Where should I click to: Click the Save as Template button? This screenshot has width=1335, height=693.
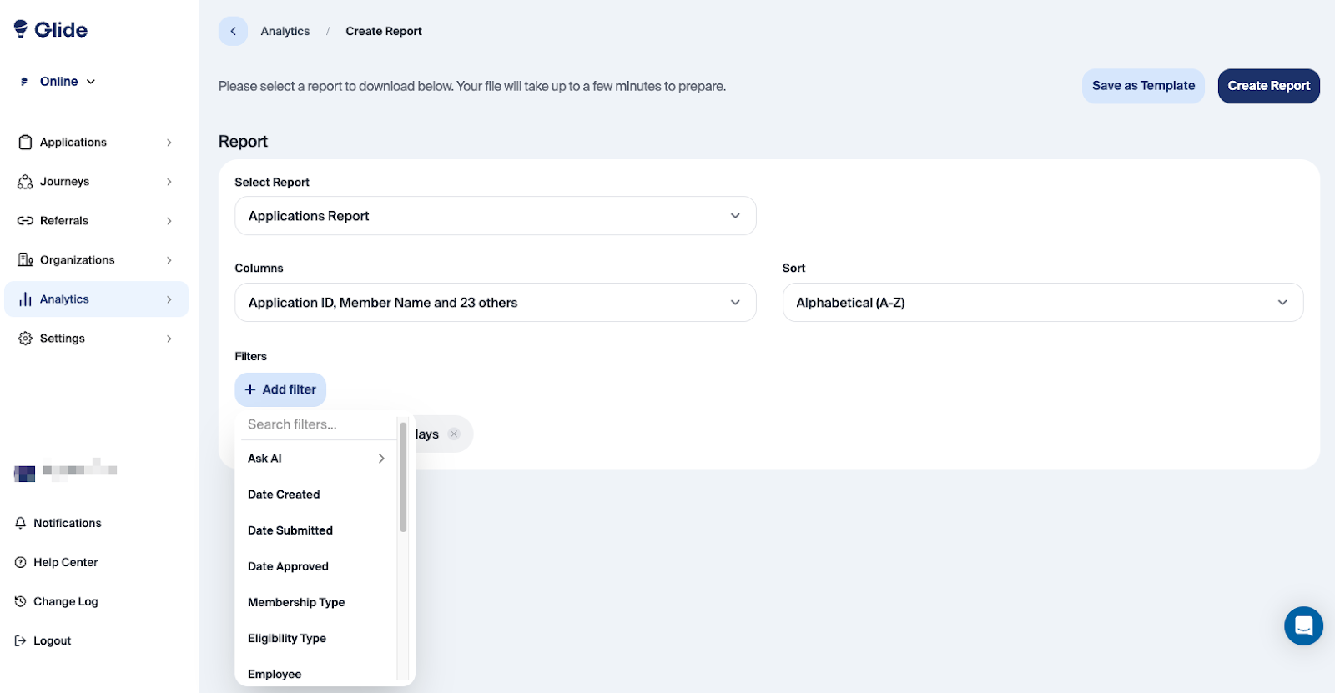(x=1143, y=86)
